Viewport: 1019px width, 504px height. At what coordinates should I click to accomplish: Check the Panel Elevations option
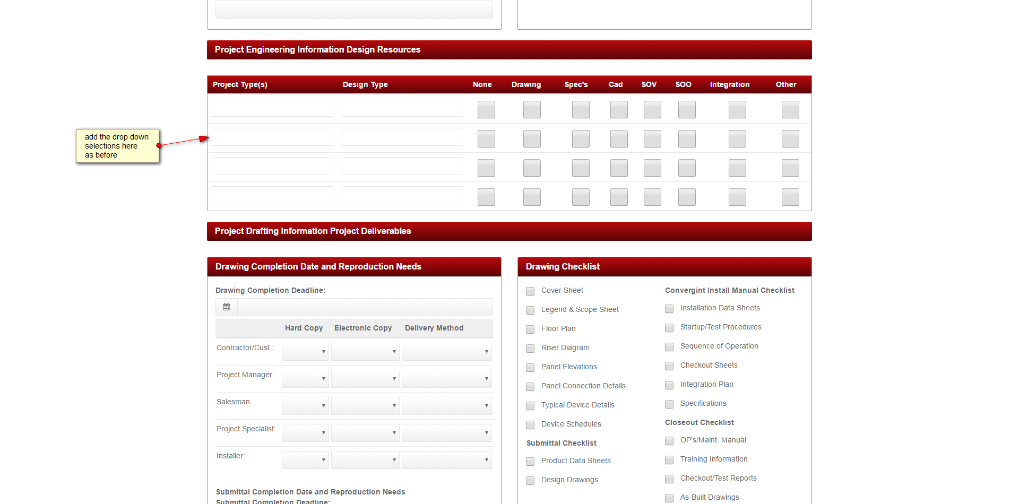530,368
